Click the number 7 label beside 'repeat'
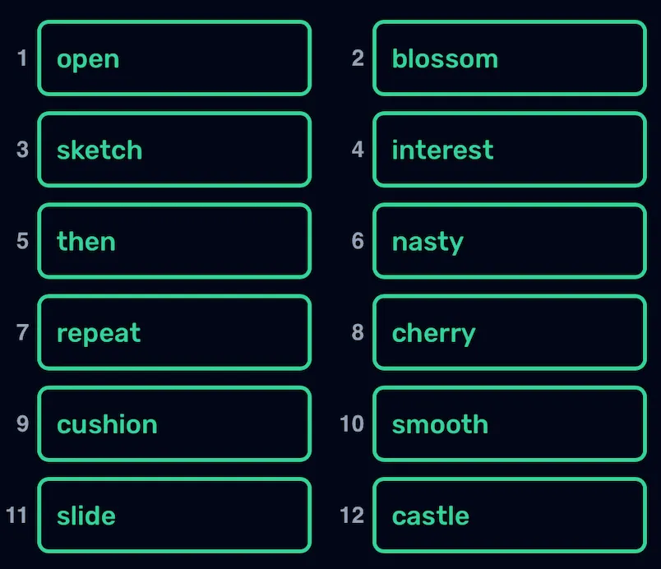Screen dimensions: 661x569 (22, 332)
